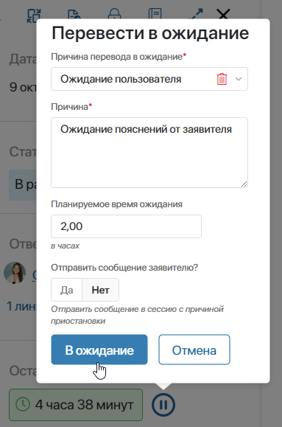The image size is (282, 427).
Task: Expand the waiting reason dropdown chevron
Action: point(239,79)
